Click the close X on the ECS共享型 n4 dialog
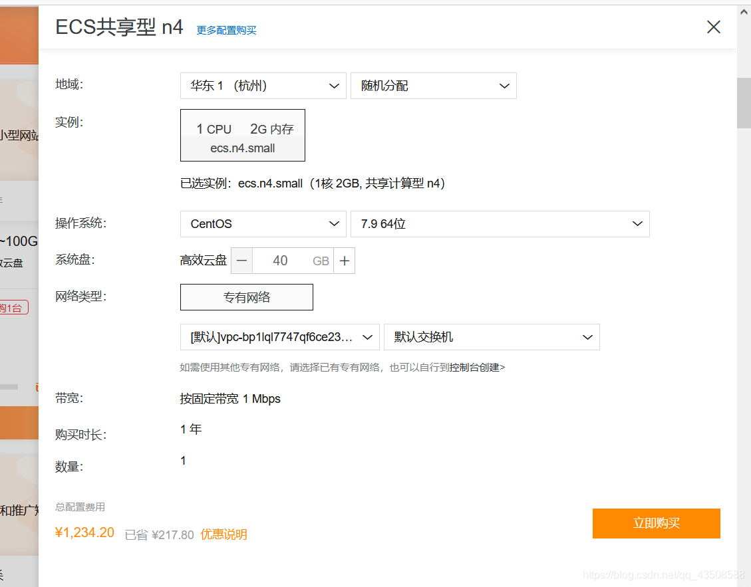Image resolution: width=751 pixels, height=587 pixels. coord(713,27)
